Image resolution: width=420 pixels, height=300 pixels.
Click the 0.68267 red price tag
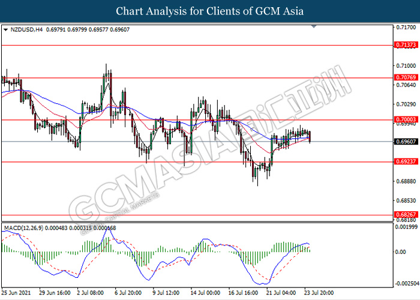click(x=405, y=214)
